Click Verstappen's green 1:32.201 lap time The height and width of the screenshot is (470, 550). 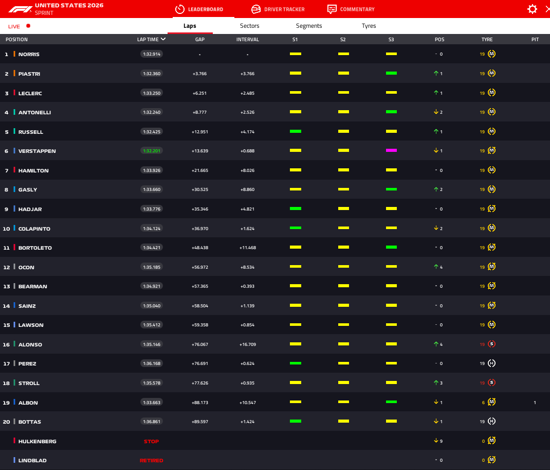click(x=152, y=151)
